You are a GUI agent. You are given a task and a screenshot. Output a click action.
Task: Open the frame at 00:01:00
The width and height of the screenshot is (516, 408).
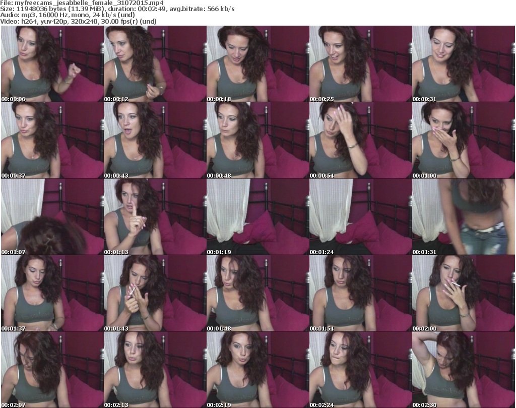click(464, 140)
